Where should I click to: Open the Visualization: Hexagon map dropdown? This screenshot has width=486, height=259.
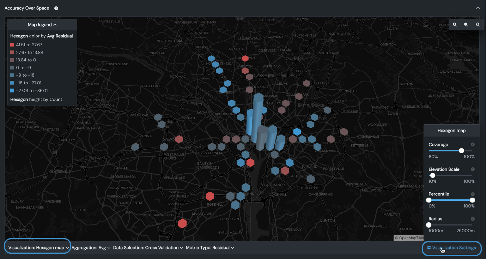[x=38, y=248]
